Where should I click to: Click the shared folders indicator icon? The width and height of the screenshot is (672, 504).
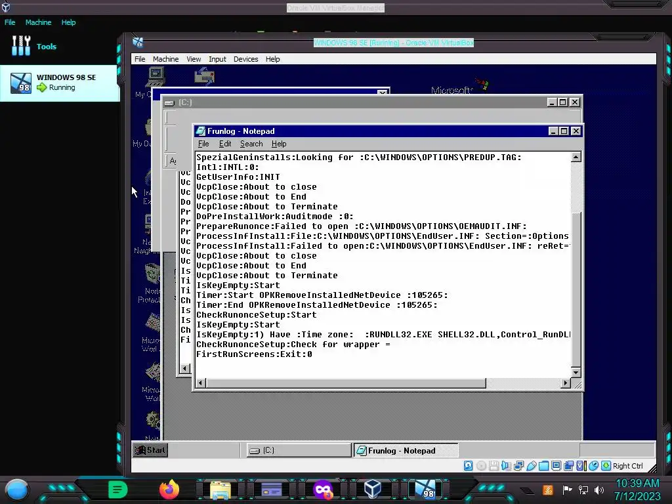(543, 466)
